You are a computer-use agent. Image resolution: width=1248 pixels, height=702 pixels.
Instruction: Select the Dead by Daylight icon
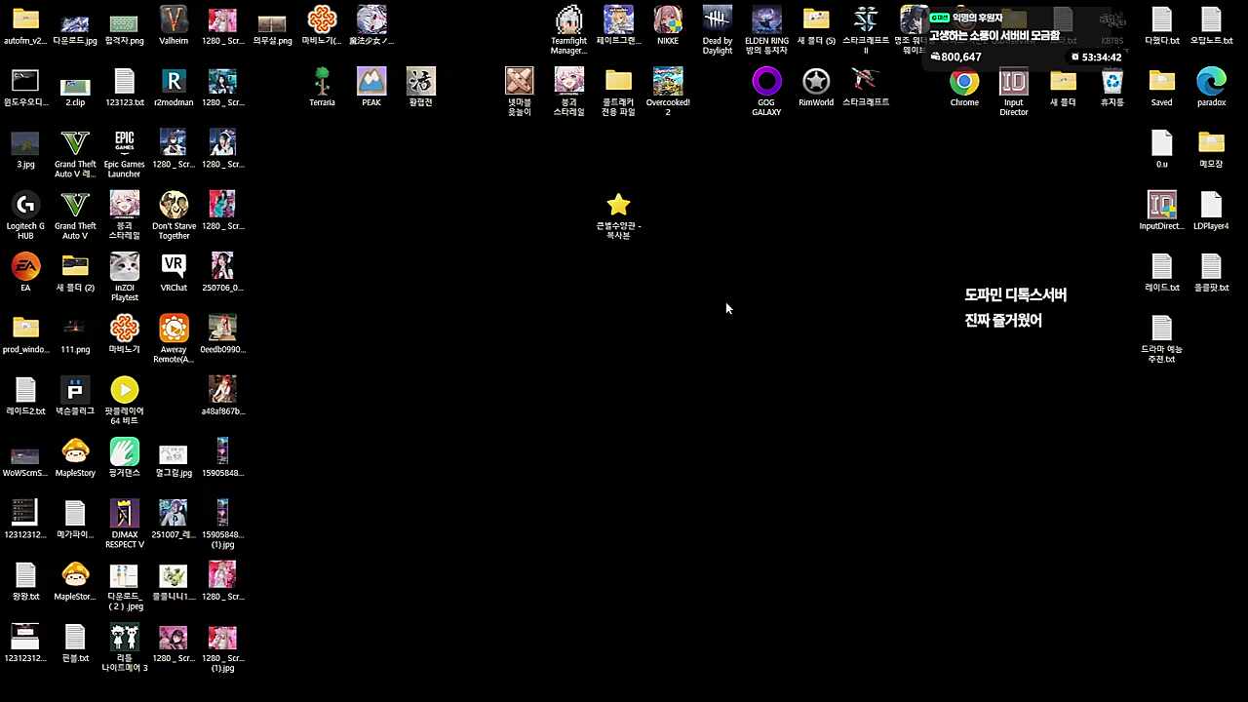[x=717, y=20]
